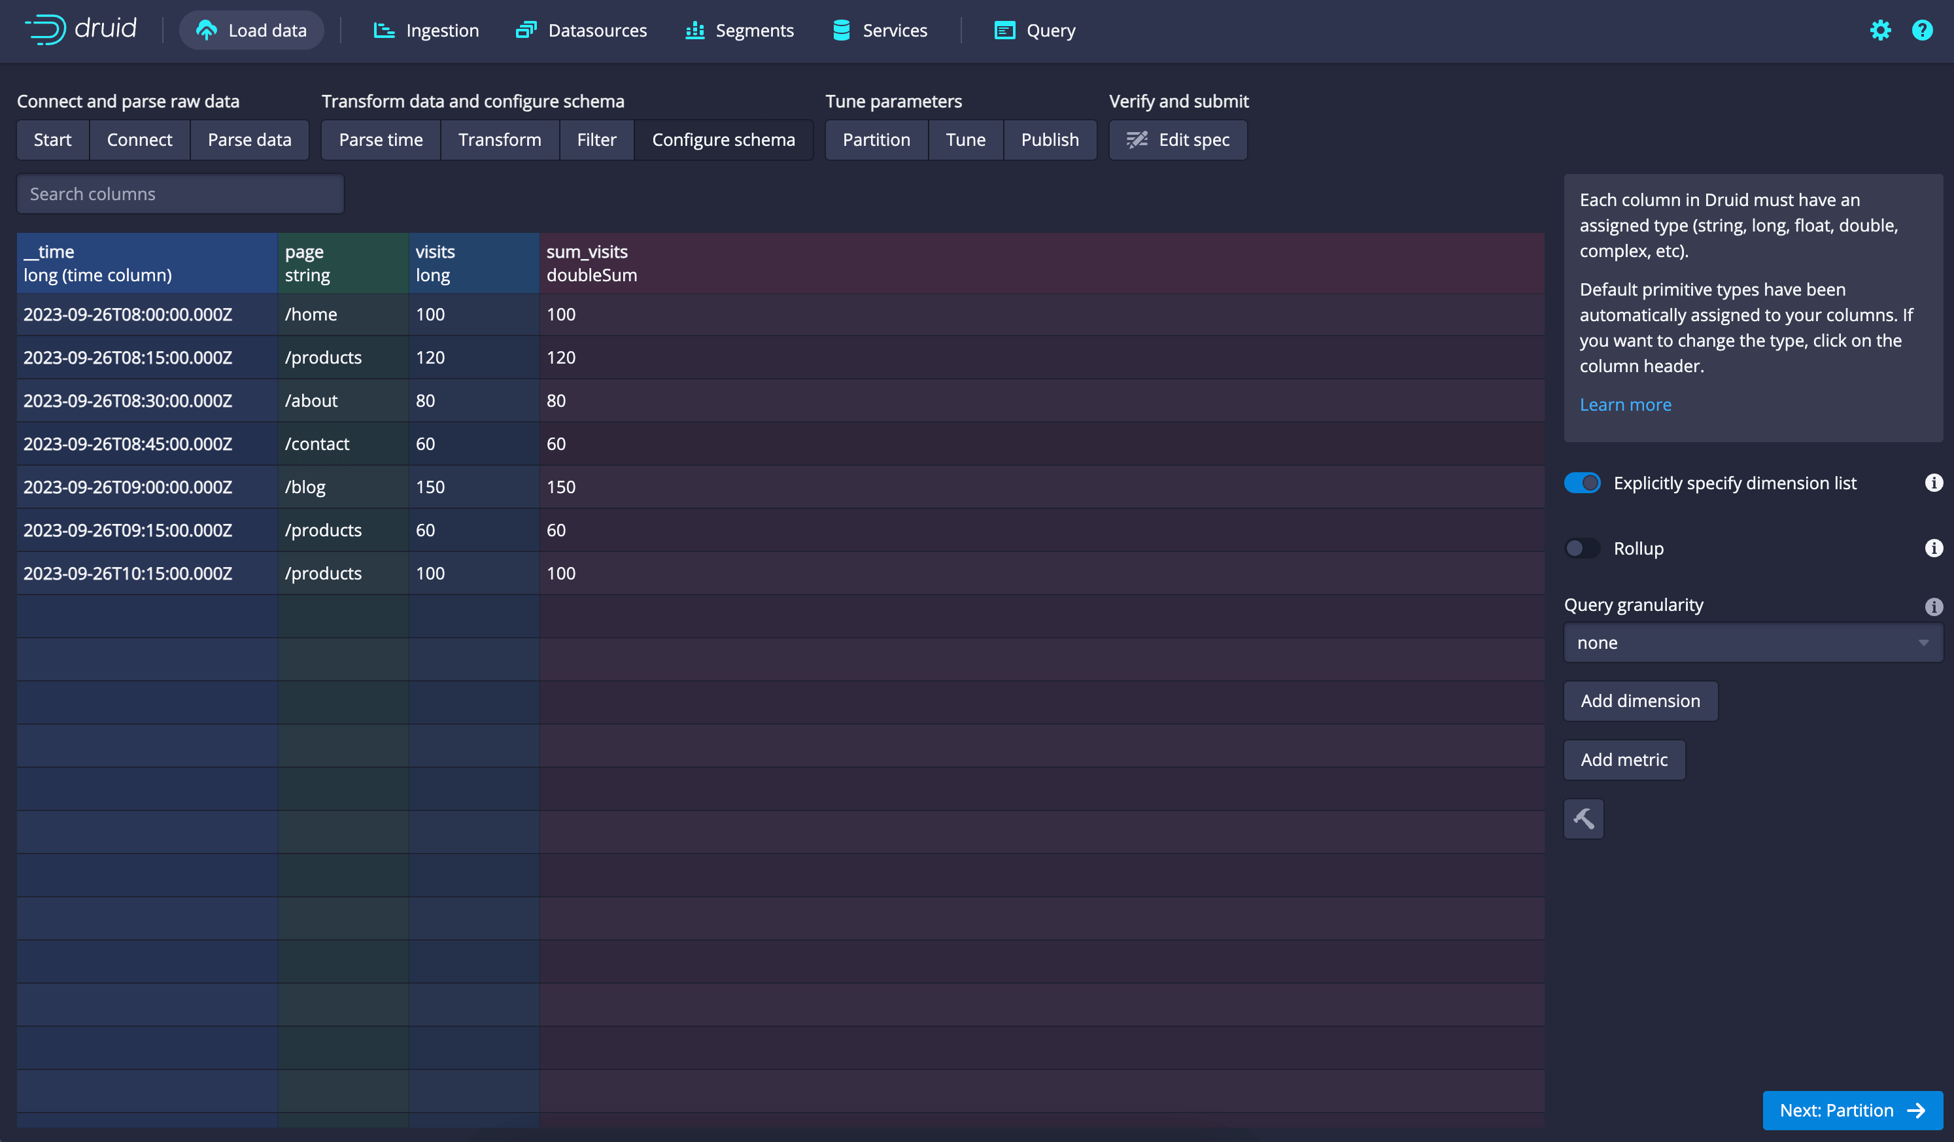Click the Druid logo icon
This screenshot has width=1954, height=1142.
click(x=45, y=29)
